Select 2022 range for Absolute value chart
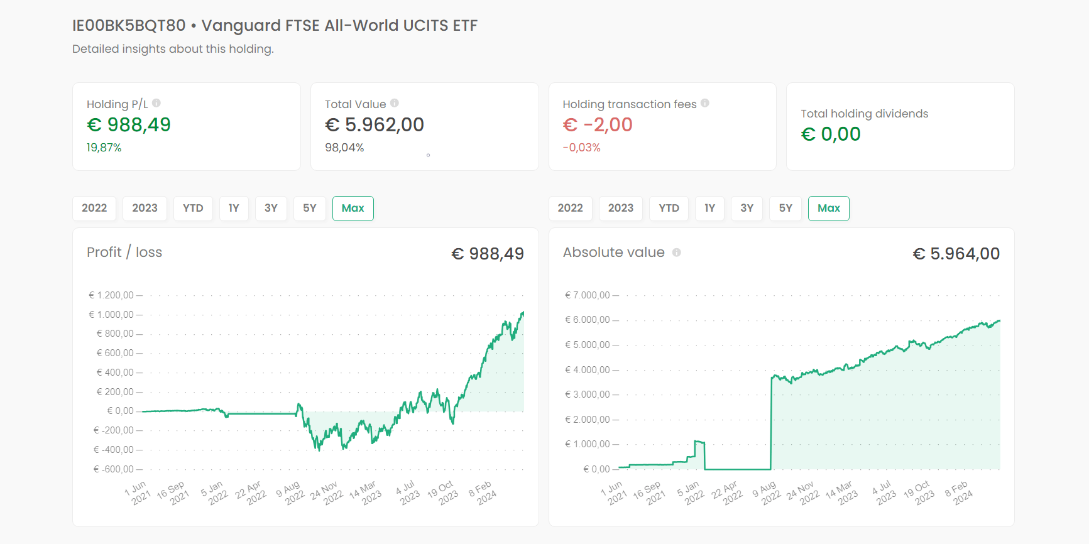 (x=571, y=209)
